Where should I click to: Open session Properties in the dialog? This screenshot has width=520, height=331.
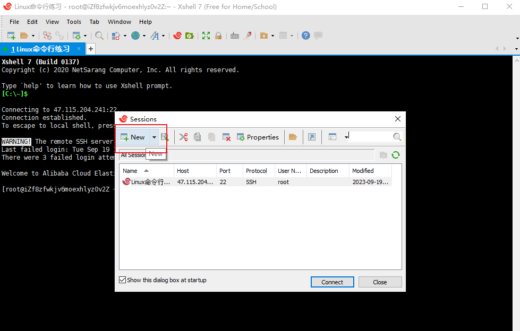point(258,137)
